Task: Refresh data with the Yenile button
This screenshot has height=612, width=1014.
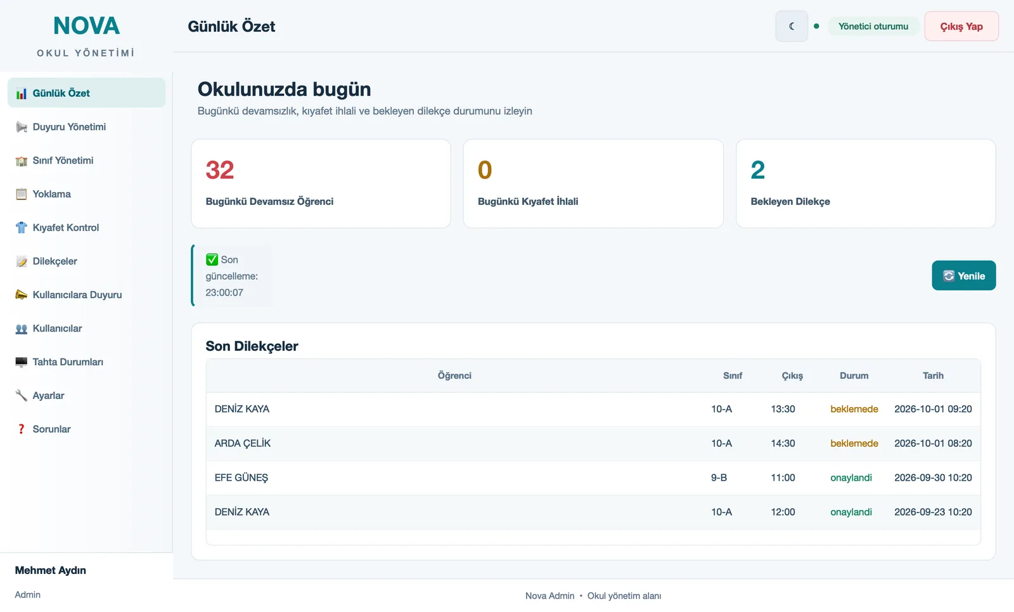Action: tap(963, 276)
